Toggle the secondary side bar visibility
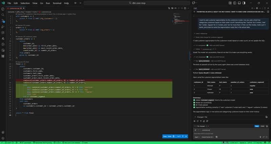 tap(244, 3)
